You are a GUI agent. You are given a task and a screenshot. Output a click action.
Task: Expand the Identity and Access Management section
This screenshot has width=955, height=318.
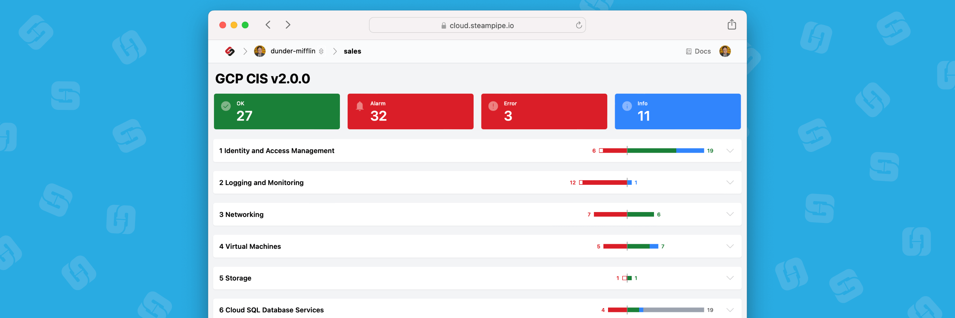tap(730, 151)
